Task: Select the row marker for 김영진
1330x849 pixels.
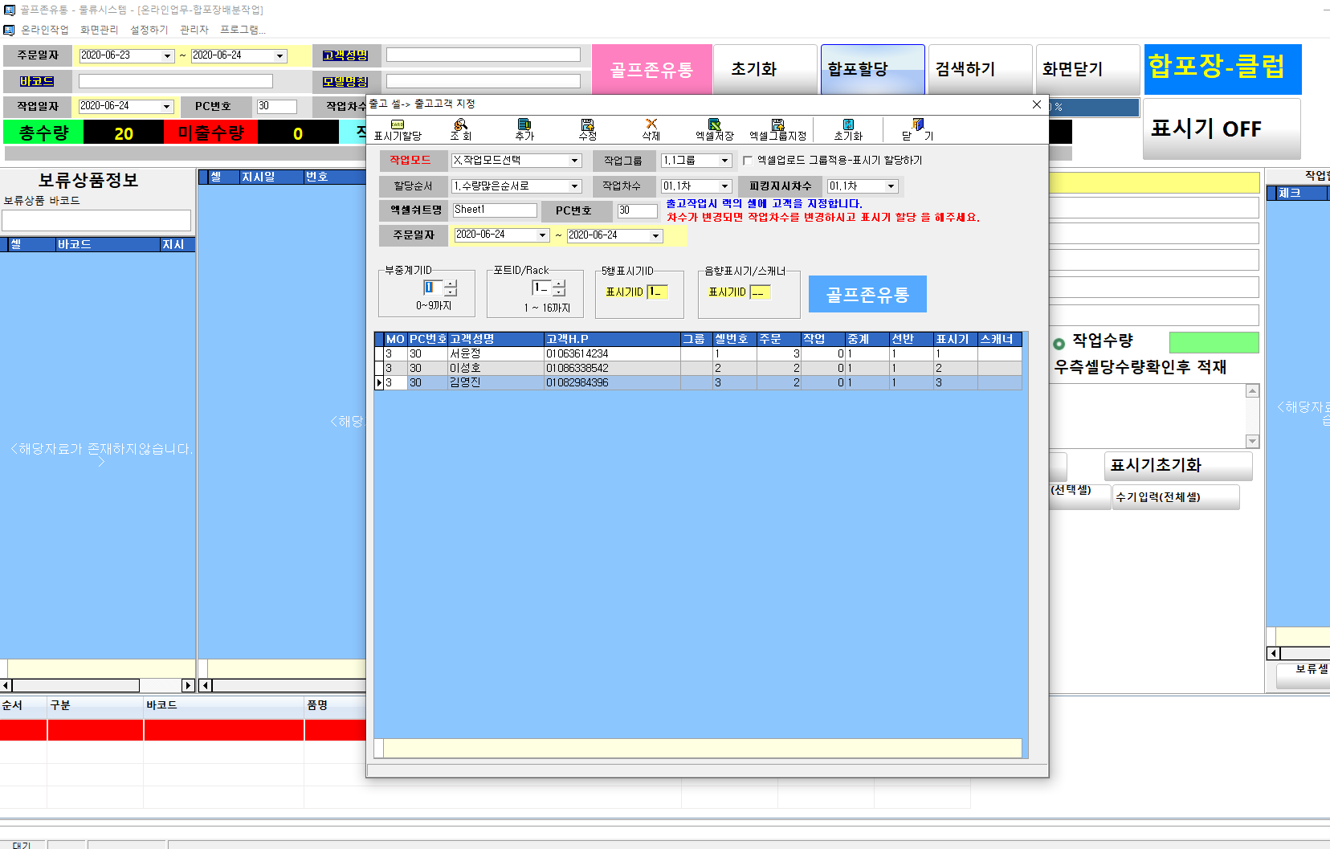Action: [x=379, y=383]
